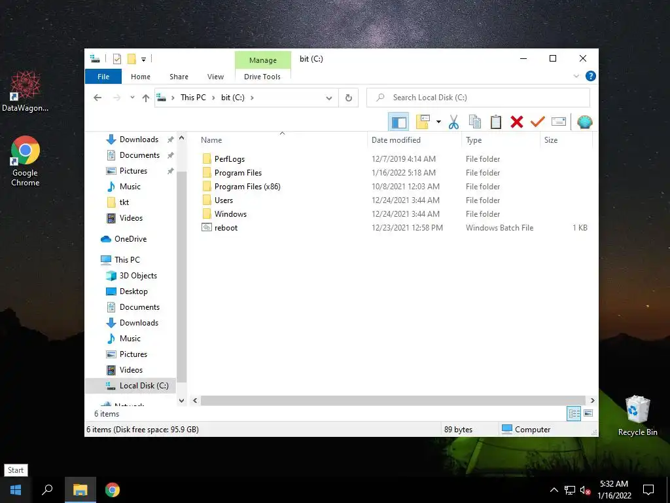This screenshot has width=670, height=503.
Task: Open Recycle Bin on desktop
Action: point(637,416)
